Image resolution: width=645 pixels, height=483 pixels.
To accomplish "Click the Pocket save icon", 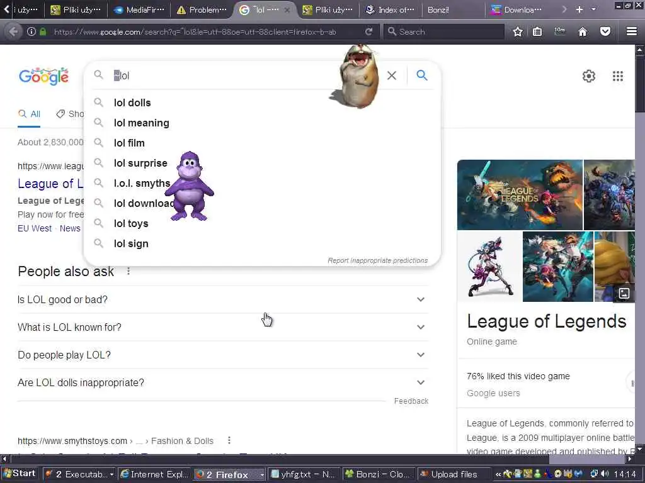I will click(x=605, y=31).
